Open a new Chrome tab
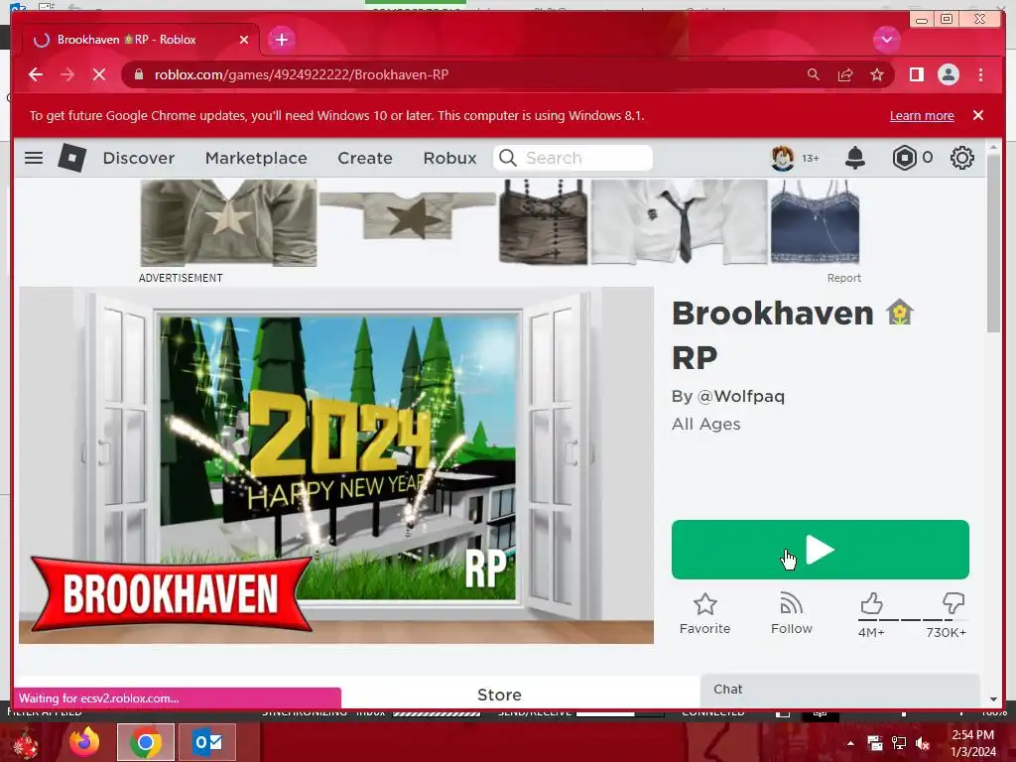The height and width of the screenshot is (762, 1016). 281,40
